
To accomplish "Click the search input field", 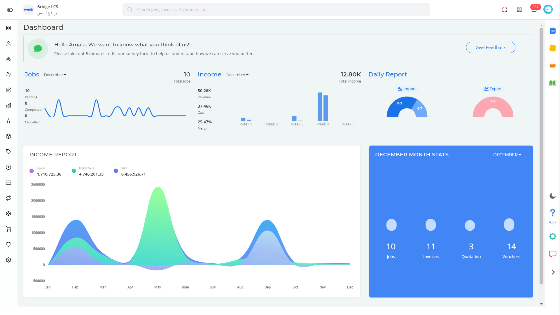I will click(276, 10).
